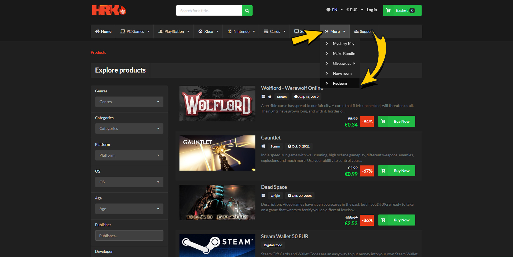Click the Publisher input field

point(129,236)
